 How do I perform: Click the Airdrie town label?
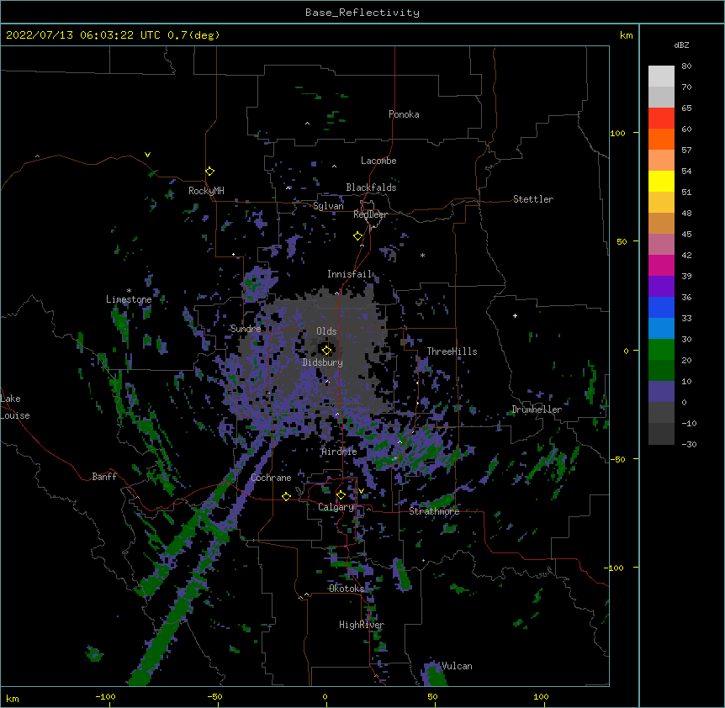(340, 452)
